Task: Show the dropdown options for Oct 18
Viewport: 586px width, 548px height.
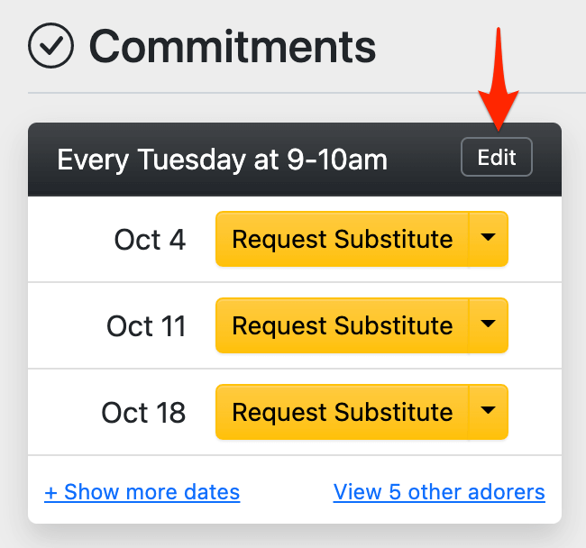Action: click(x=489, y=412)
